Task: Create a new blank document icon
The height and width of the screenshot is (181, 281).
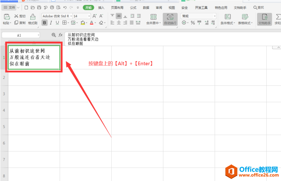Action: [26, 8]
